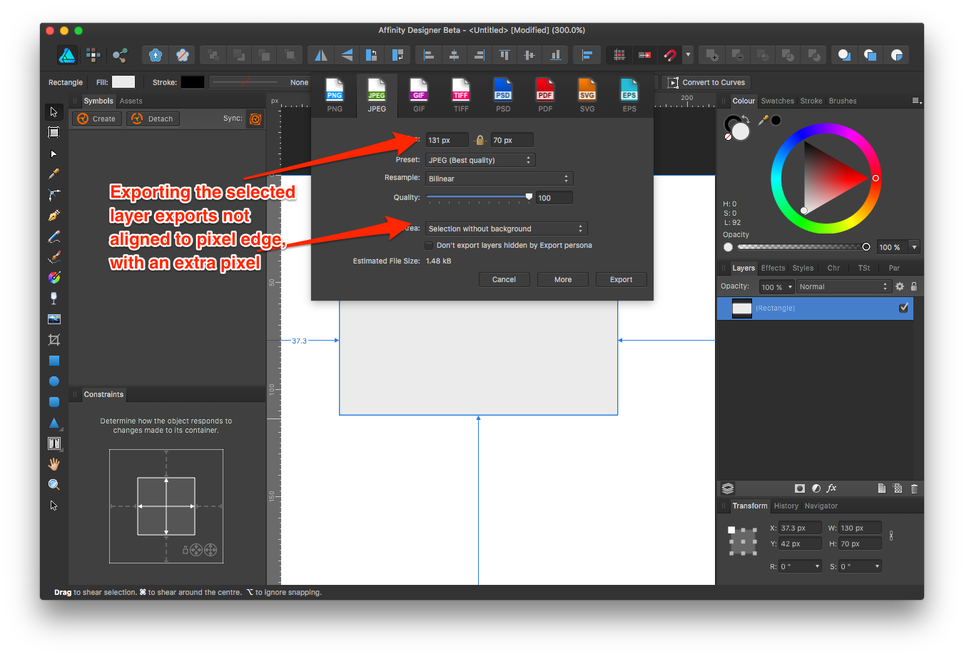Image resolution: width=964 pixels, height=657 pixels.
Task: Switch to the History tab
Action: (786, 506)
